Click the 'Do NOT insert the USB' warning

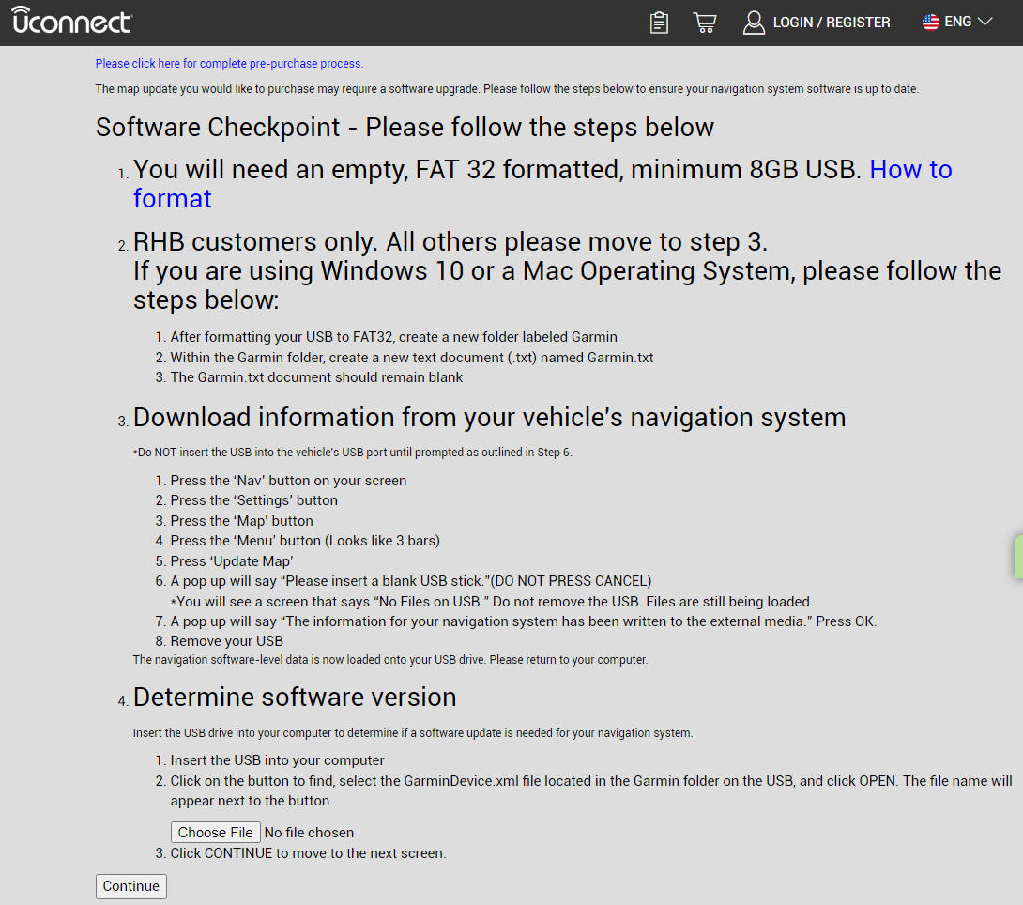[x=352, y=452]
